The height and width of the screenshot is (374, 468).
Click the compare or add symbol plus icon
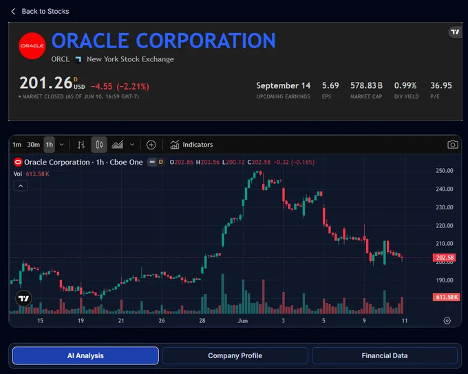[x=151, y=145]
